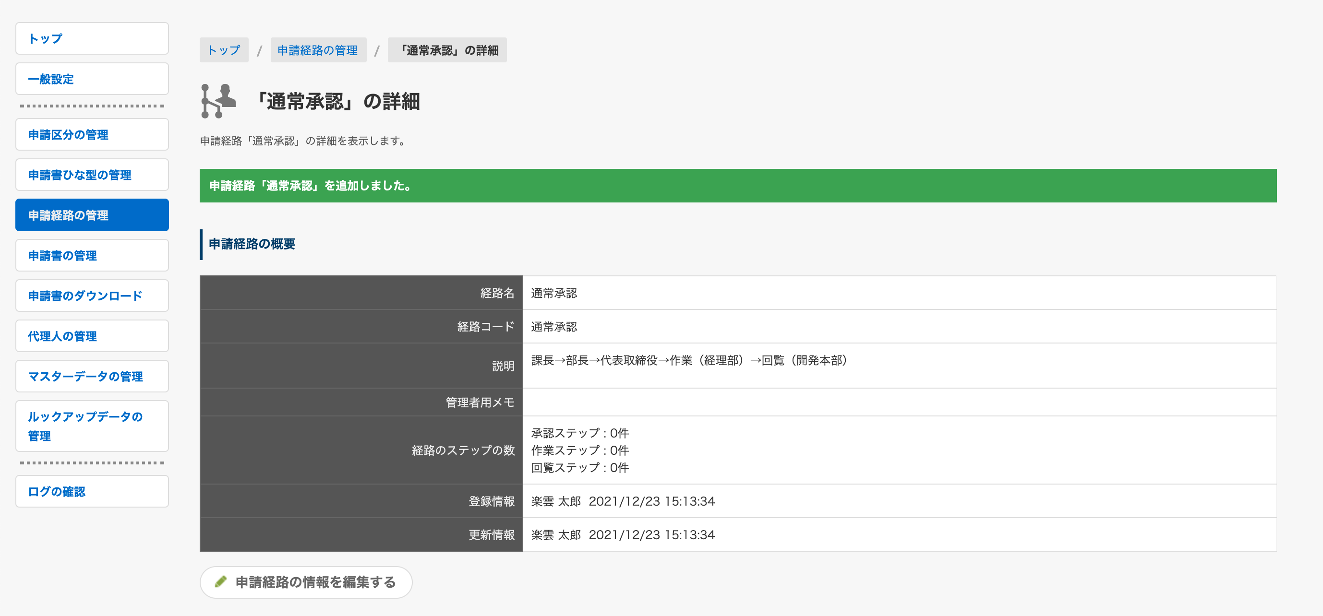Click the 登録情報 value 楽雲 太郎 timestamp
Image resolution: width=1323 pixels, height=616 pixels.
623,501
